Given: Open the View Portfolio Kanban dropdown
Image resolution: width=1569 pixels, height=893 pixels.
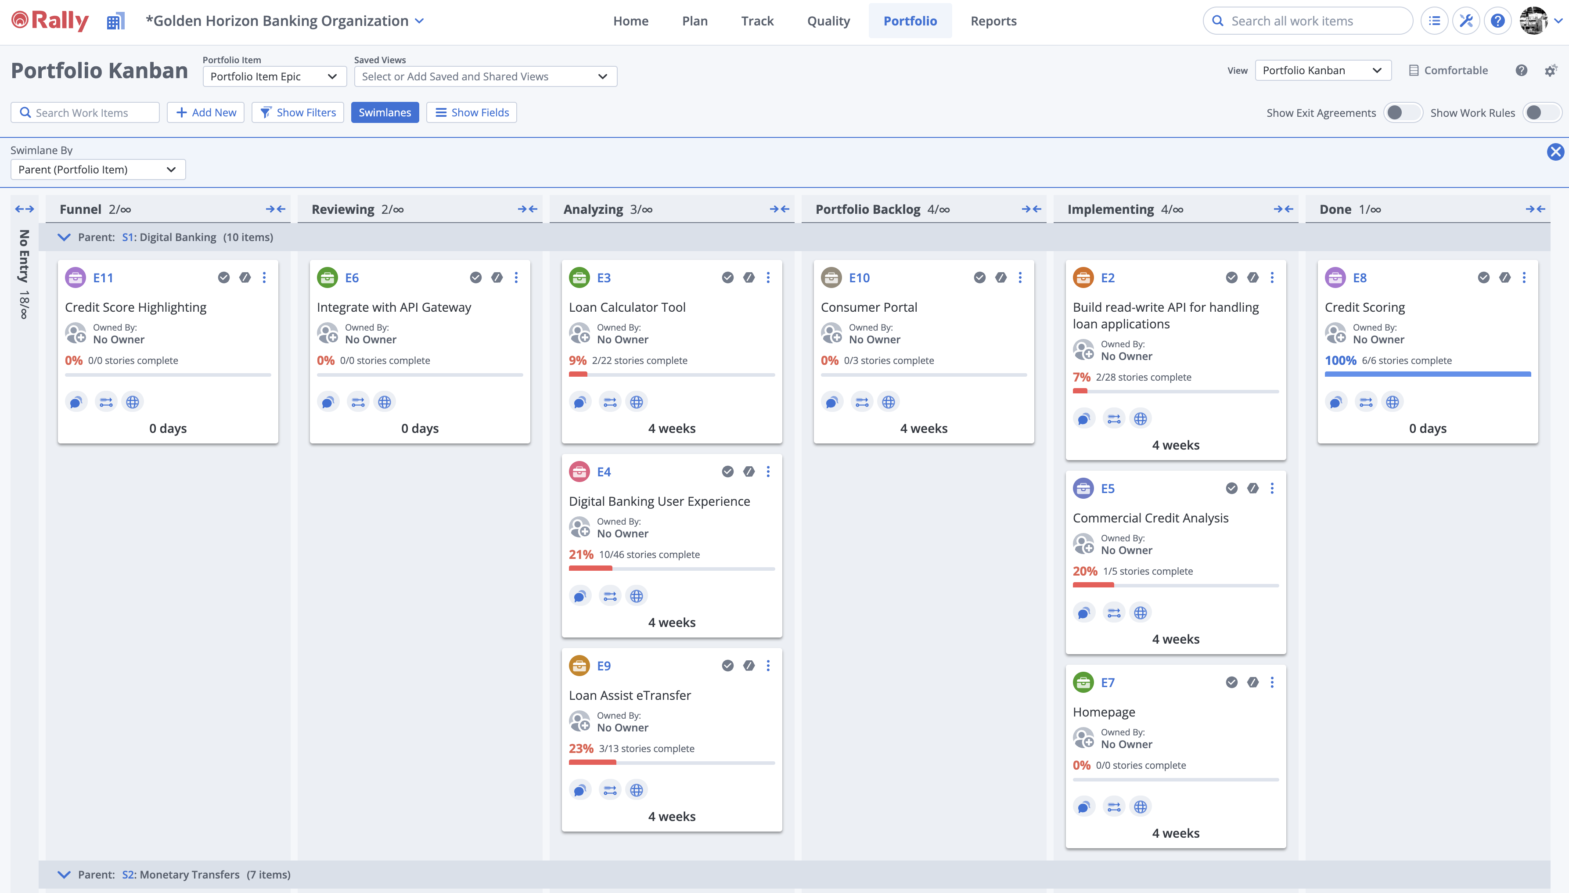Looking at the screenshot, I should click(x=1323, y=71).
